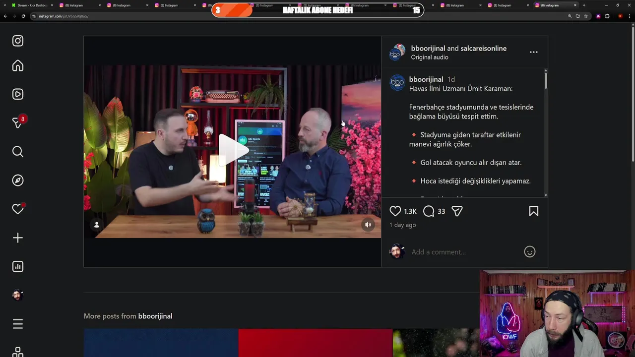Image resolution: width=635 pixels, height=357 pixels.
Task: Select the caption line 'Havas İlmi Uzmanı Ümit Karaman:'
Action: point(461,89)
